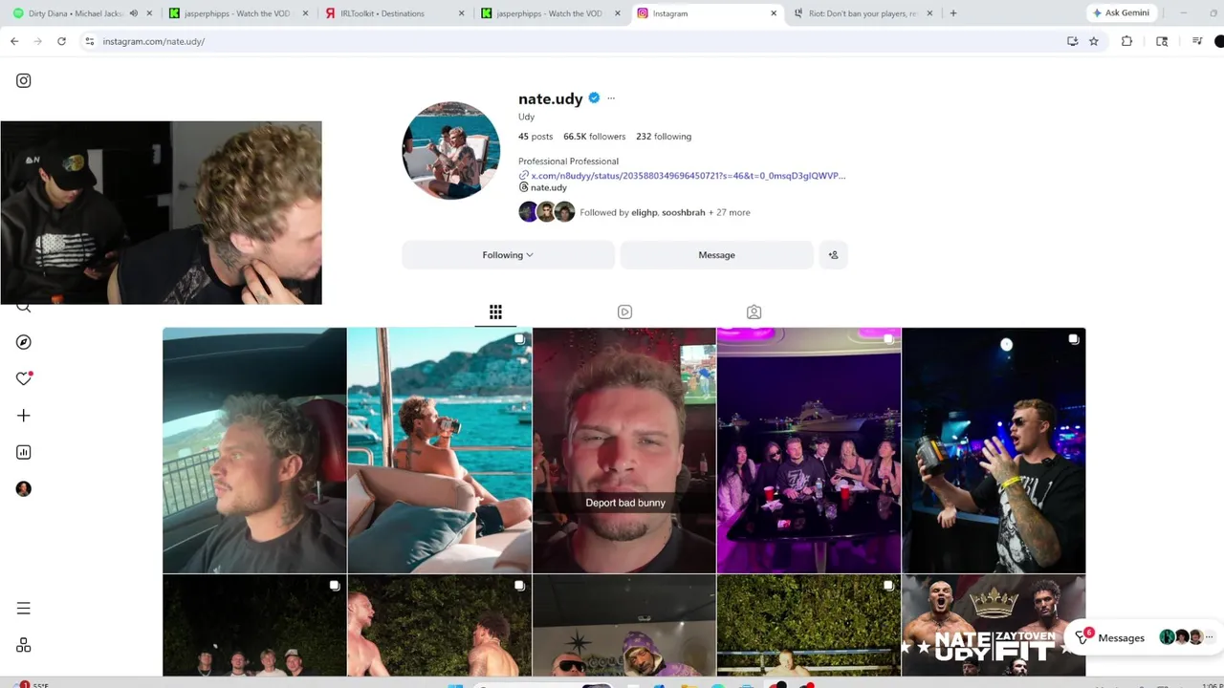Image resolution: width=1224 pixels, height=688 pixels.
Task: Click the browser forward arrow
Action: 37,41
